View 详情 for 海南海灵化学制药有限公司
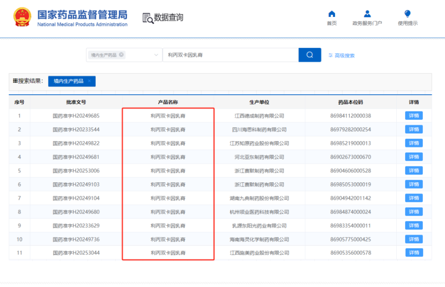 tap(414, 239)
